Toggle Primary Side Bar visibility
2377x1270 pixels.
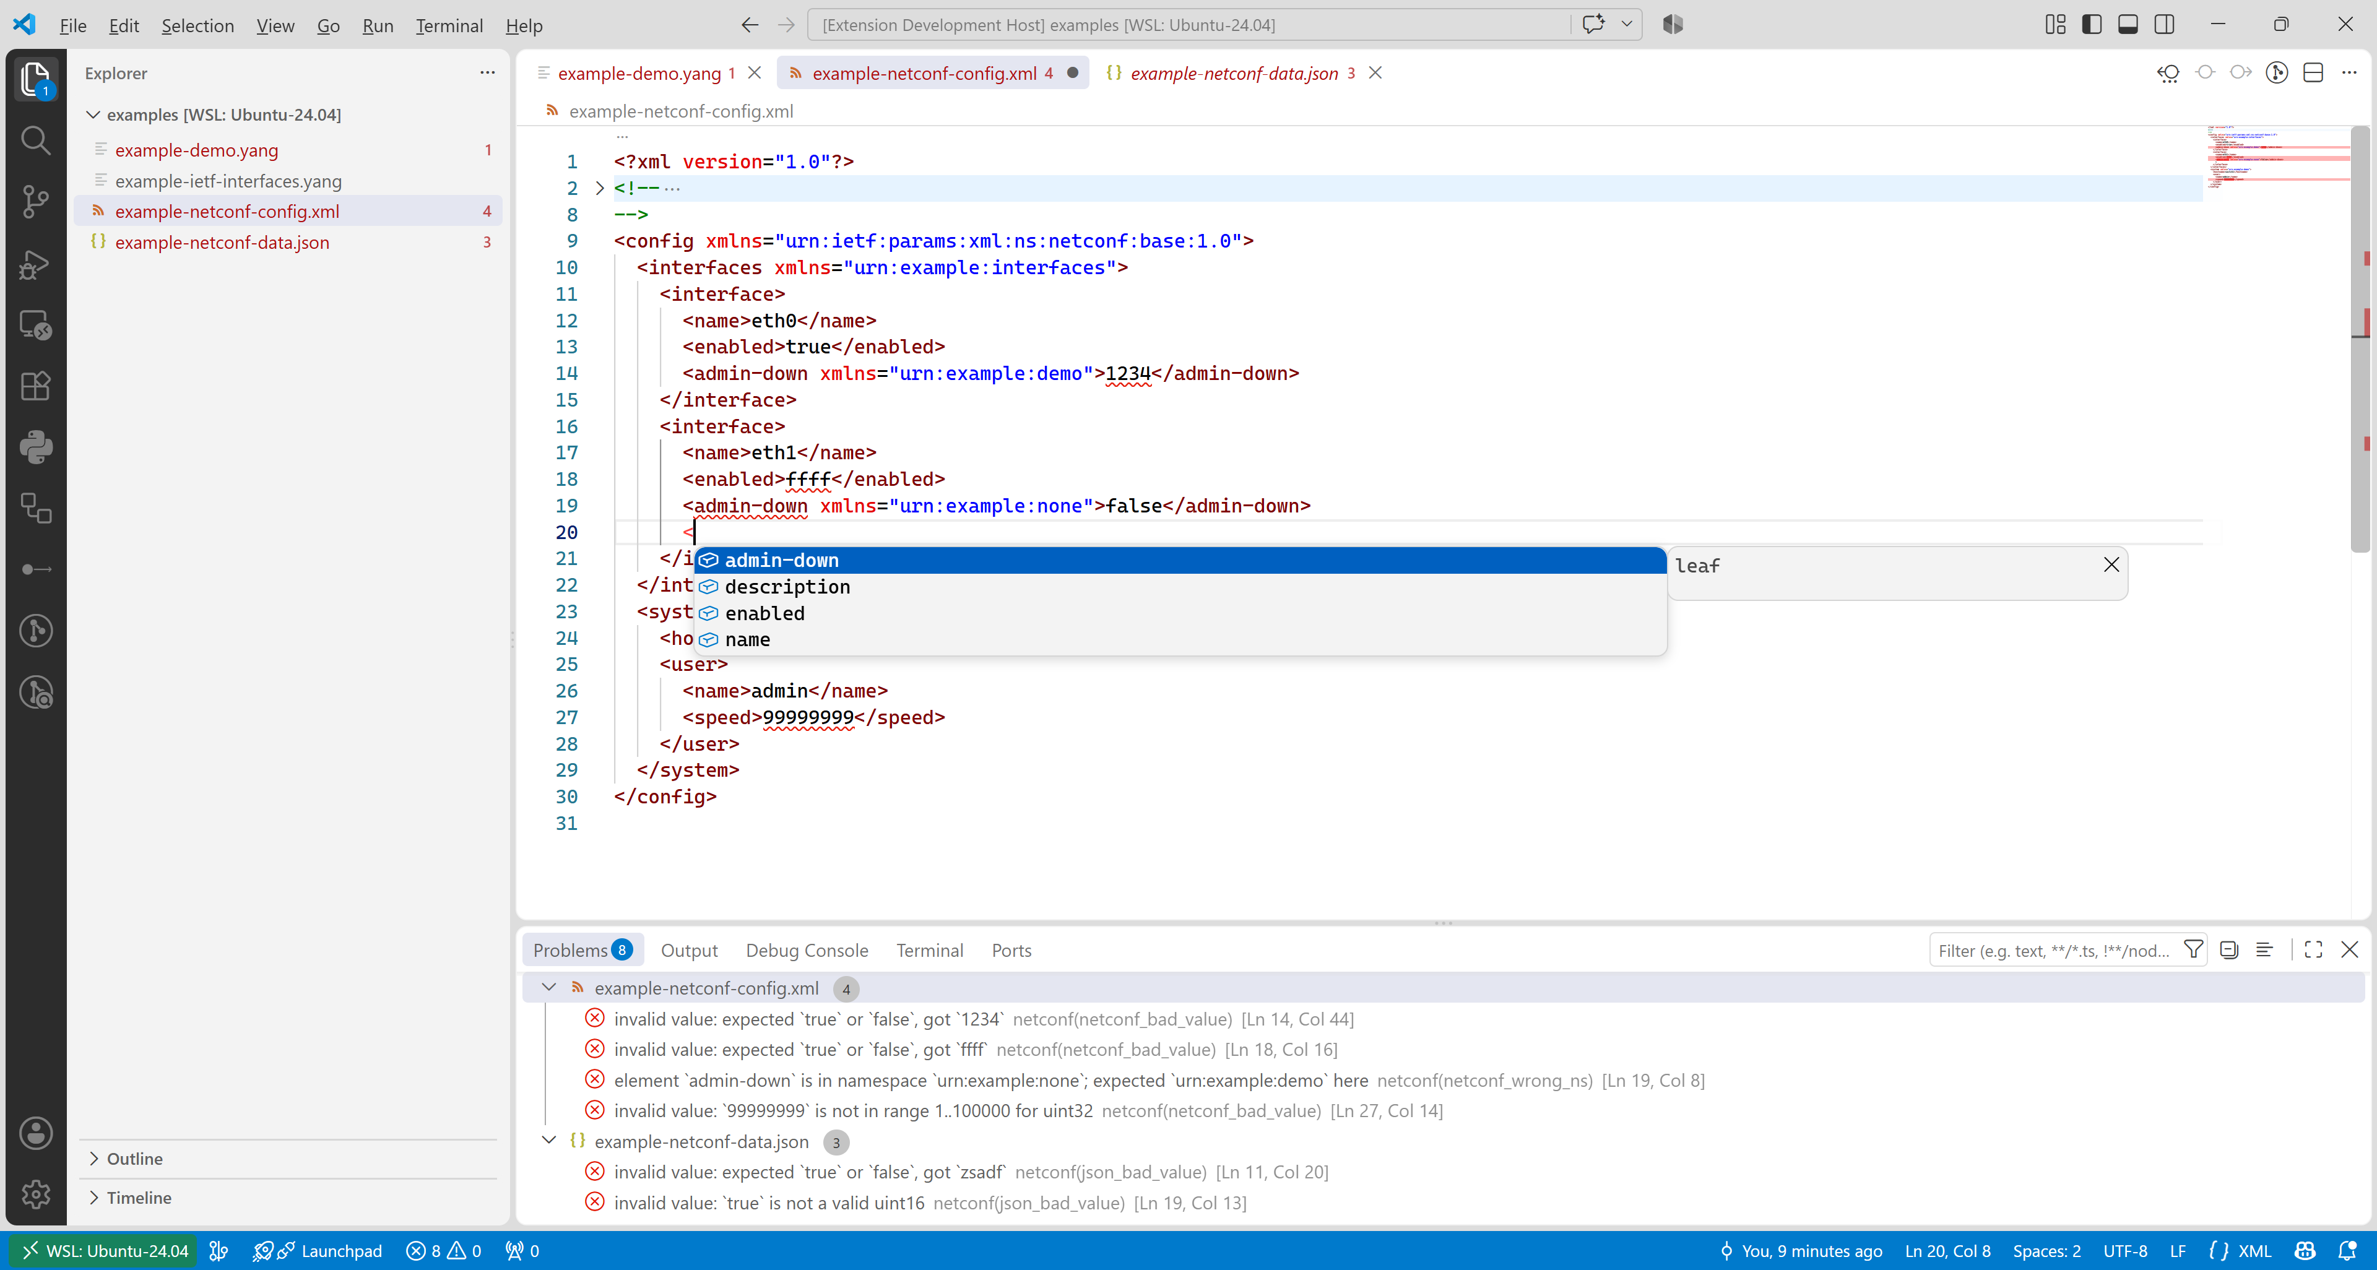pyautogui.click(x=2092, y=25)
